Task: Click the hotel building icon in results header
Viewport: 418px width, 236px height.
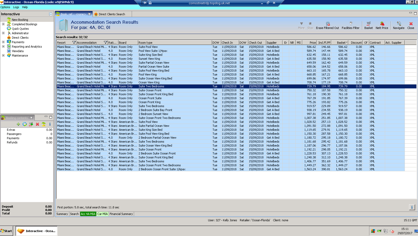Action: (63, 25)
